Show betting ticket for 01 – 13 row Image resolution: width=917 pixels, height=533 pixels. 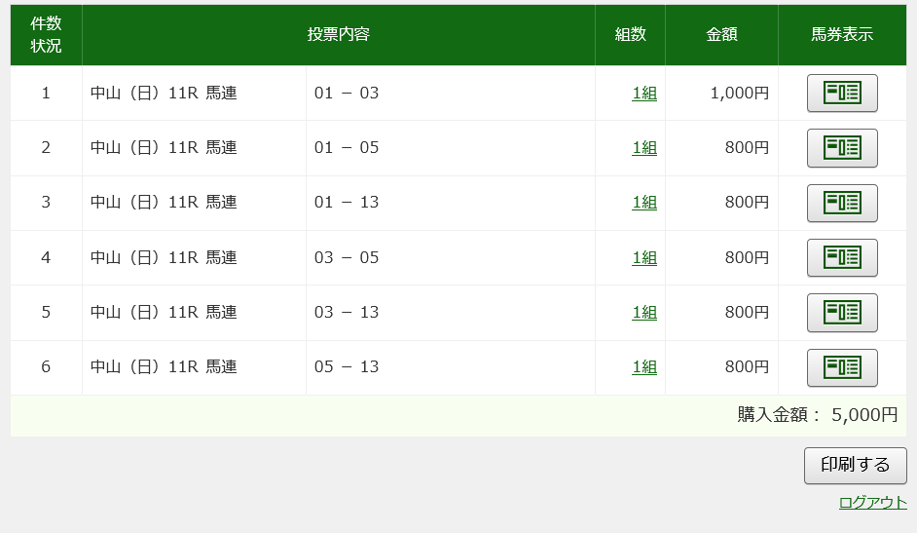tap(842, 203)
